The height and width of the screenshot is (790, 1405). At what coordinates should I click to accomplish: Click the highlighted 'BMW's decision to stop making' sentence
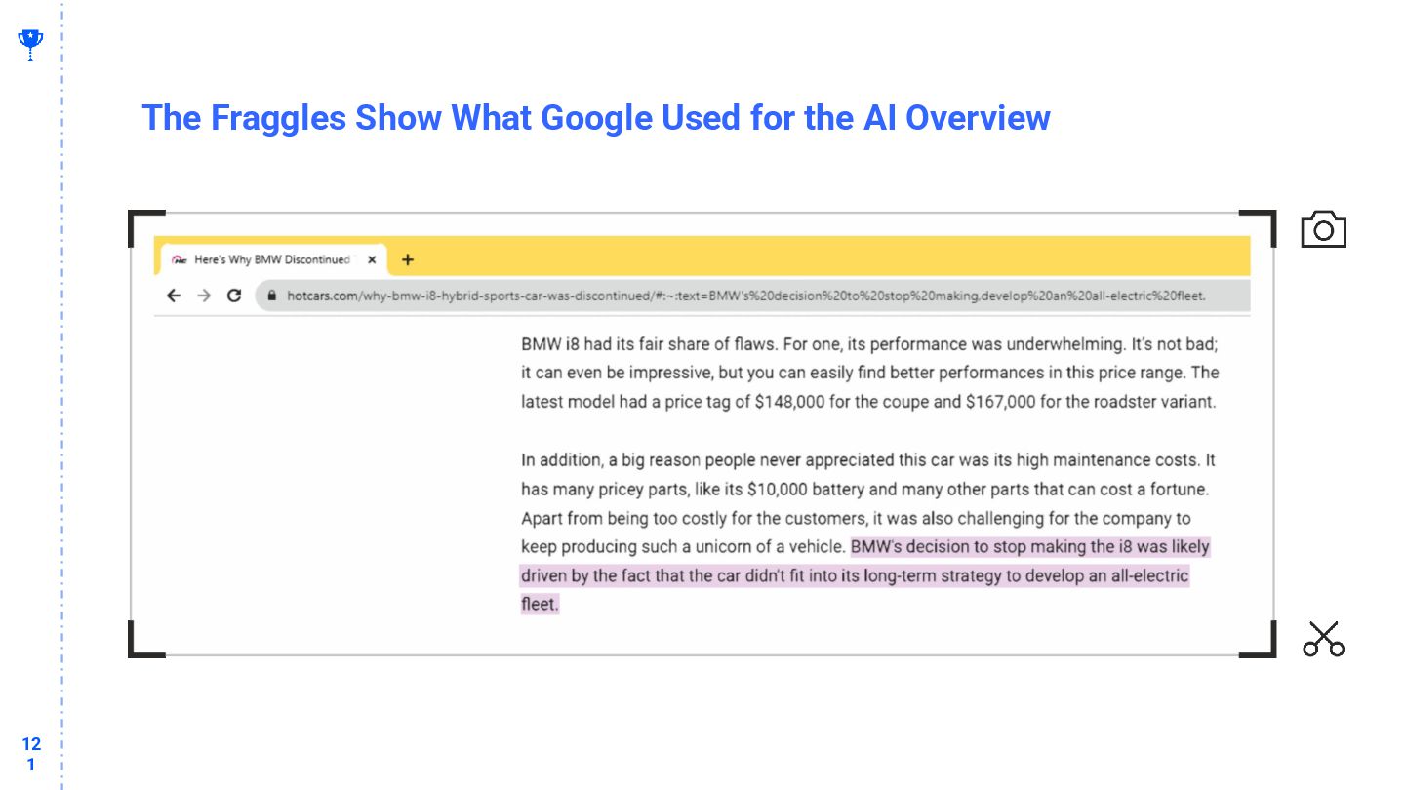pos(865,575)
